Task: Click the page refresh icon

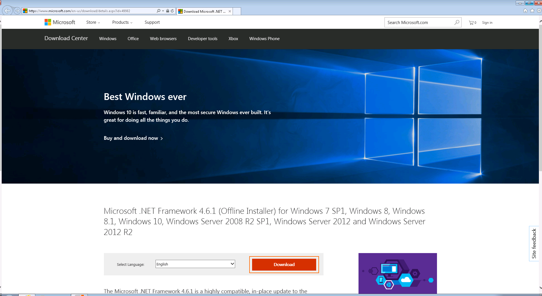Action: 172,11
